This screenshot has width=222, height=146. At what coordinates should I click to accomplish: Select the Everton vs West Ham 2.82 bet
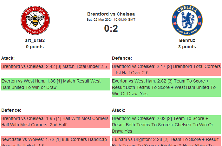(x=166, y=87)
